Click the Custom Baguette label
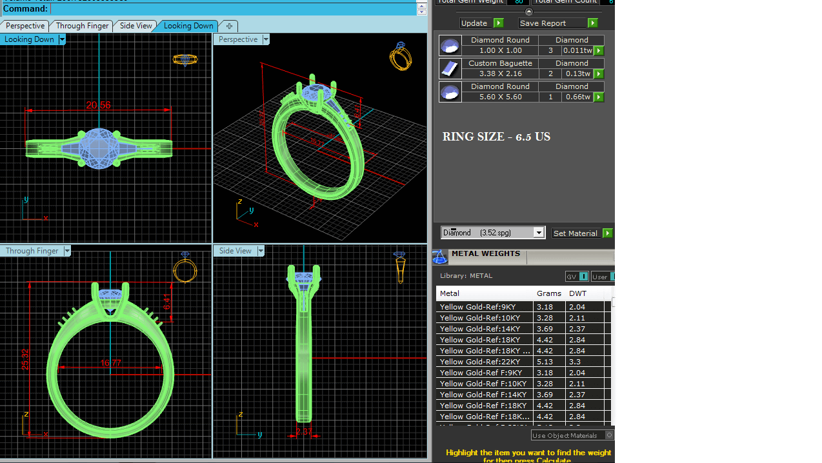 pyautogui.click(x=500, y=63)
